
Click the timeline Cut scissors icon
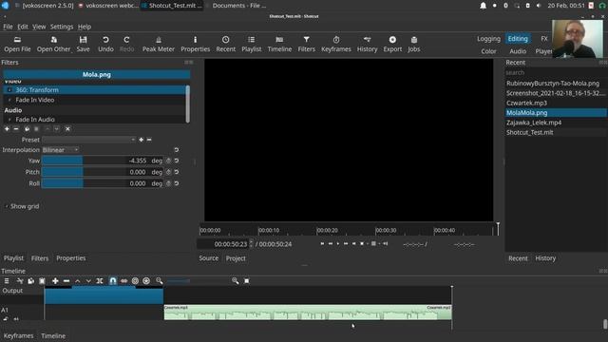pos(20,281)
